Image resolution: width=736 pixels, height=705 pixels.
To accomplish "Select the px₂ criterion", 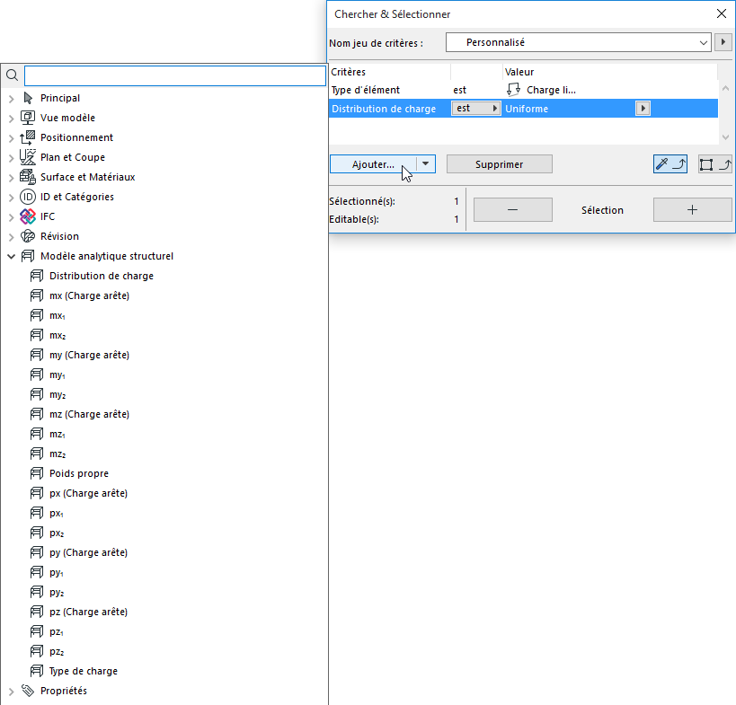I will (57, 533).
